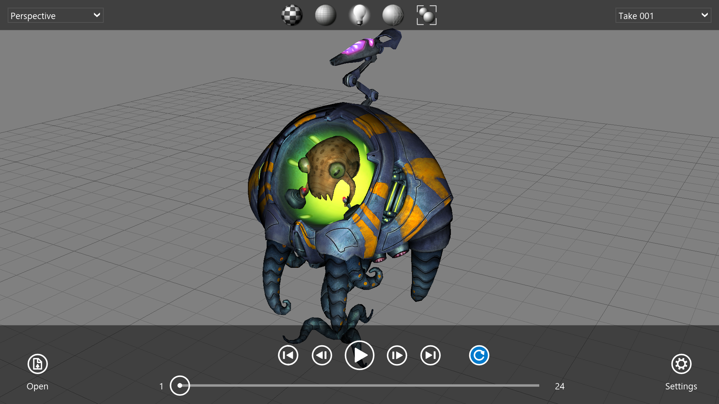Step back one frame

322,355
